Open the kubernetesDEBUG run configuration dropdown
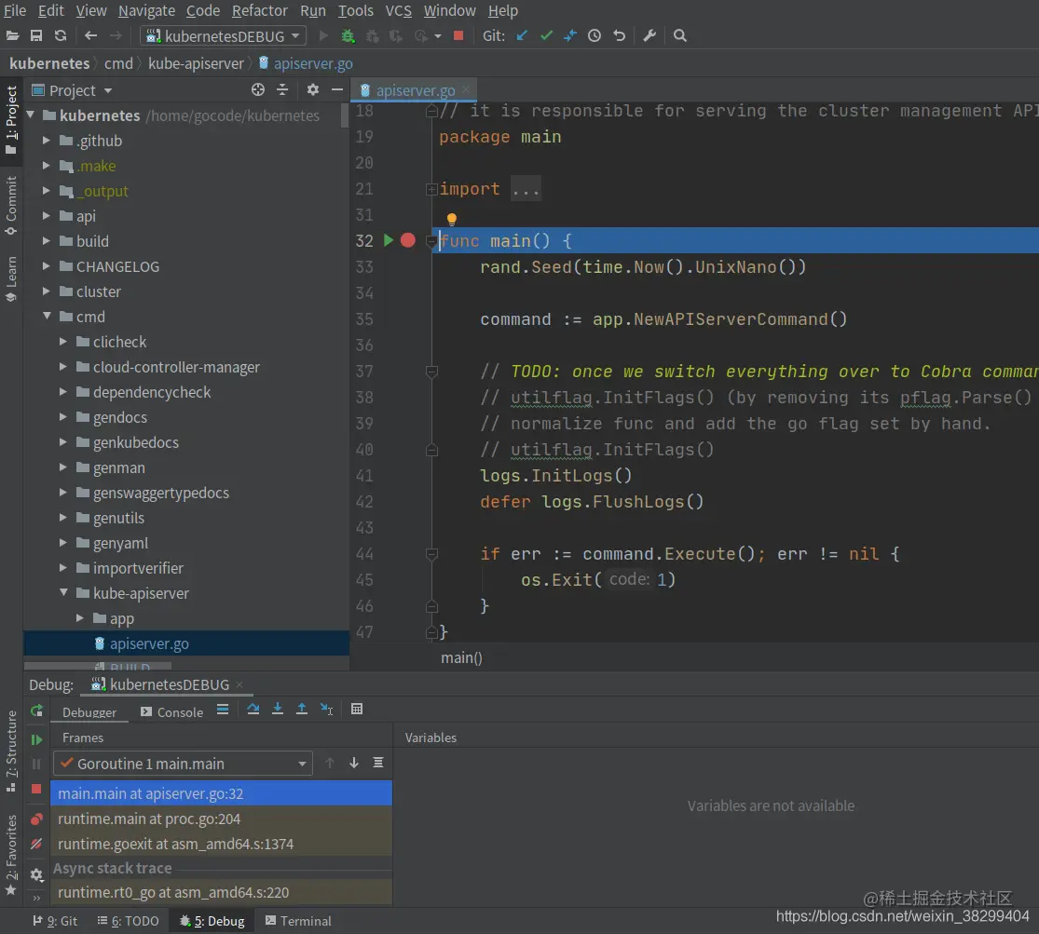 pyautogui.click(x=224, y=36)
